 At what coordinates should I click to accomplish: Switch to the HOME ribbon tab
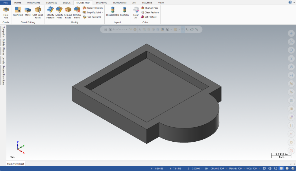pyautogui.click(x=18, y=3)
